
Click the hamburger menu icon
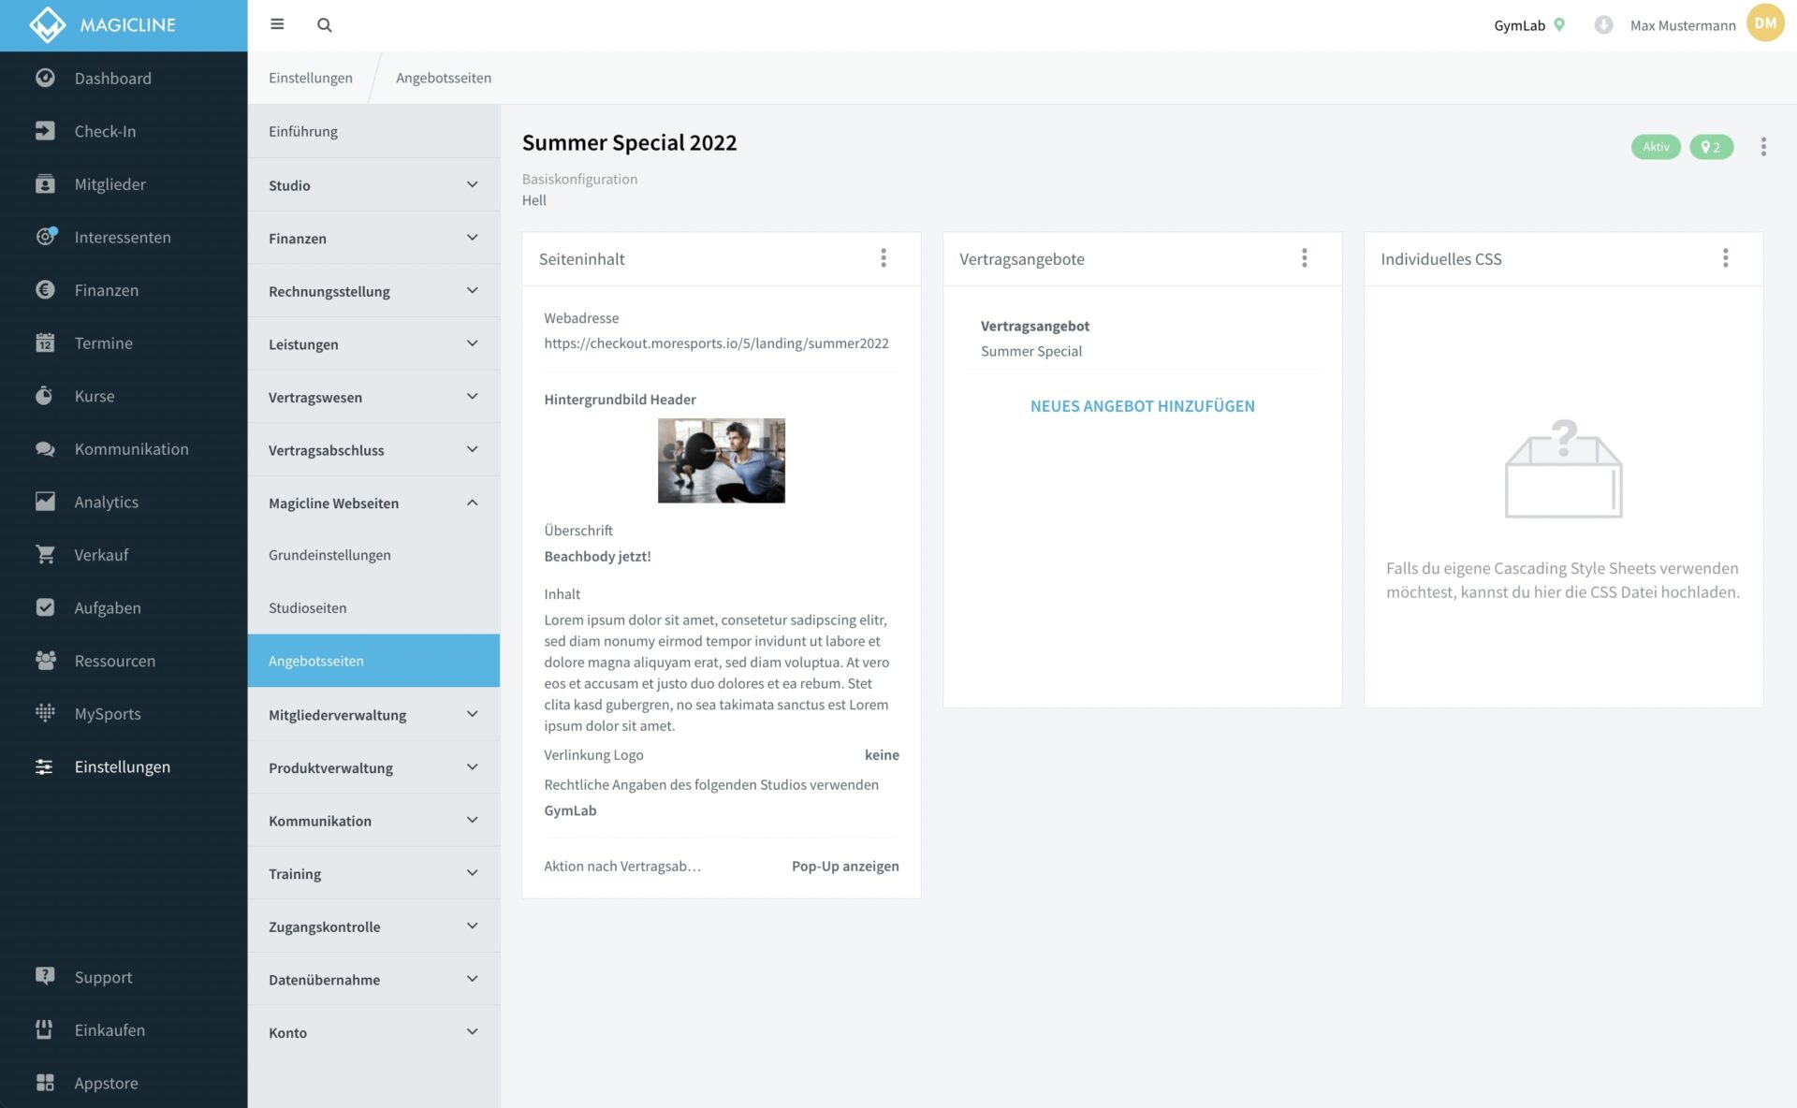277,24
